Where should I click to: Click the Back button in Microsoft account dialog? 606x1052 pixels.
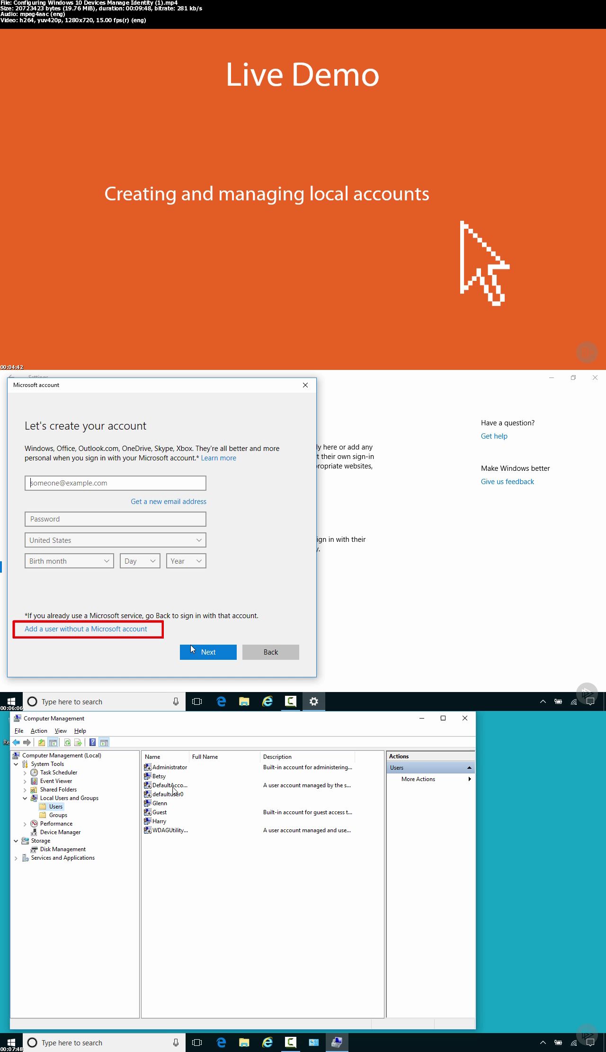271,652
